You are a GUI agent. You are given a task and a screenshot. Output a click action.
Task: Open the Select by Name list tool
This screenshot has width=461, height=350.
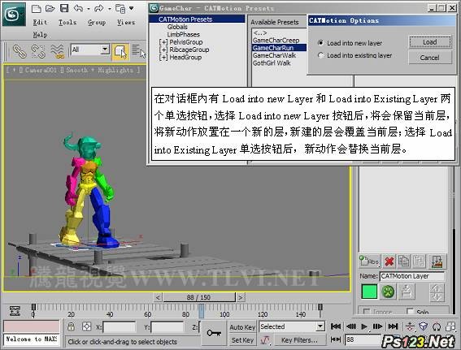pyautogui.click(x=138, y=51)
